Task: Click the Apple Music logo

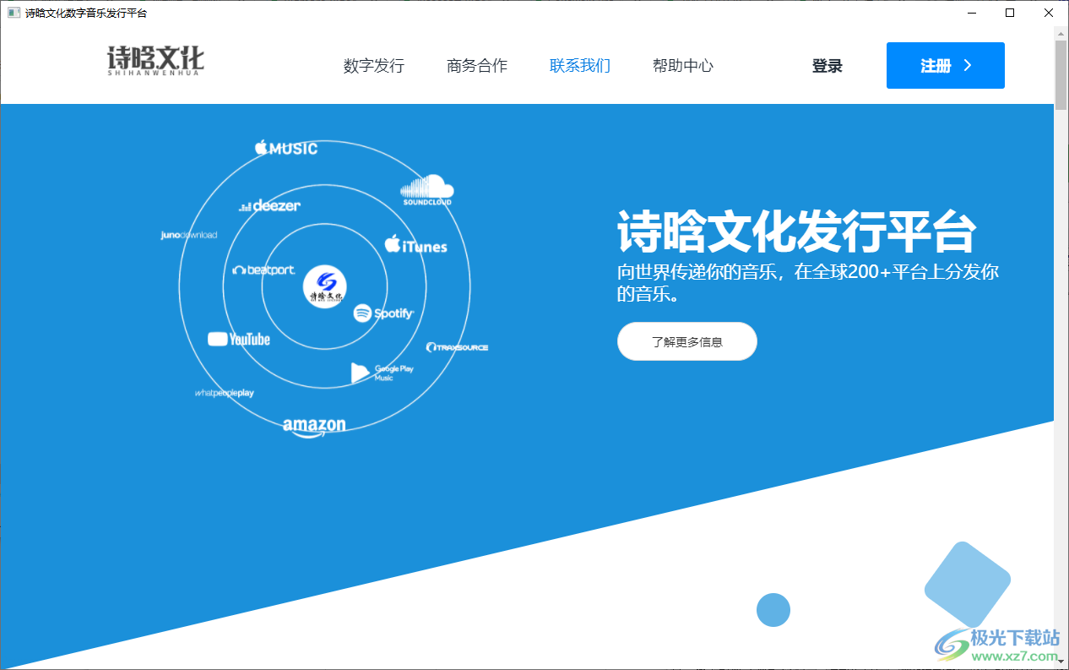Action: pyautogui.click(x=286, y=147)
